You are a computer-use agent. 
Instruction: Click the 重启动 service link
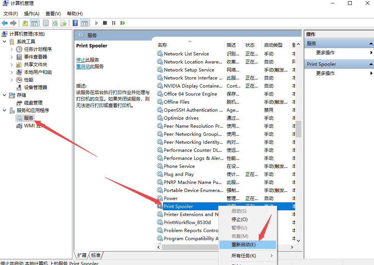tap(83, 67)
